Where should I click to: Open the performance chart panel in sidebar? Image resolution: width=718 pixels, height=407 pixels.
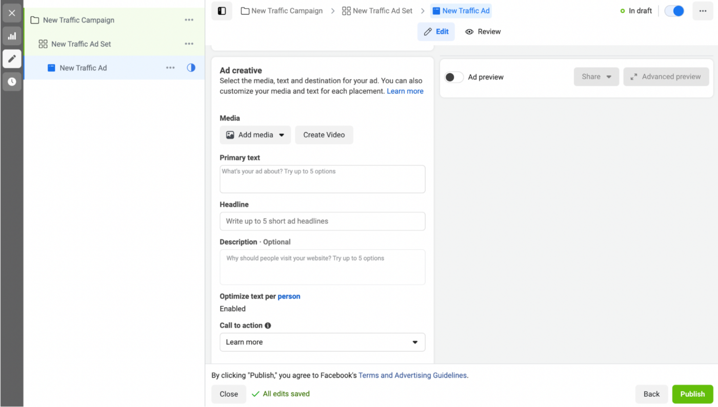coord(12,36)
